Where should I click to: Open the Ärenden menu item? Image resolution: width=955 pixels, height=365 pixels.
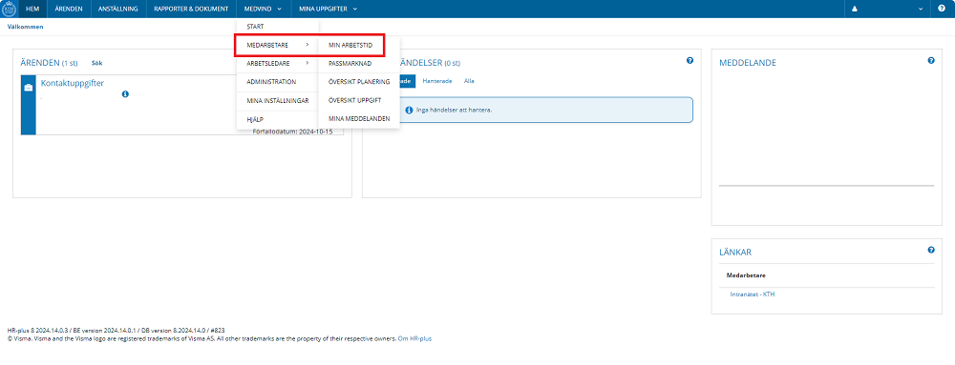(69, 10)
